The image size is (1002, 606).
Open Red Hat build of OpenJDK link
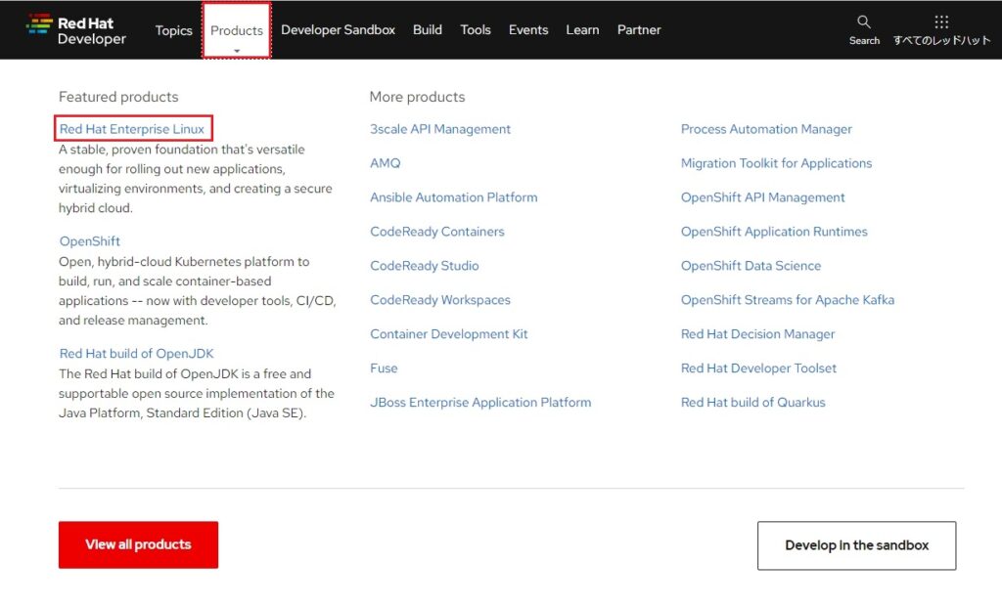[136, 354]
